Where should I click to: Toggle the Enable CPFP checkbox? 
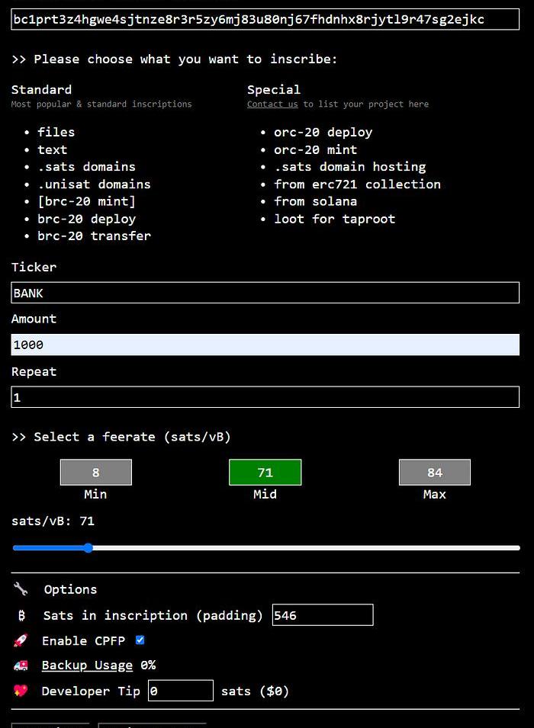[140, 640]
